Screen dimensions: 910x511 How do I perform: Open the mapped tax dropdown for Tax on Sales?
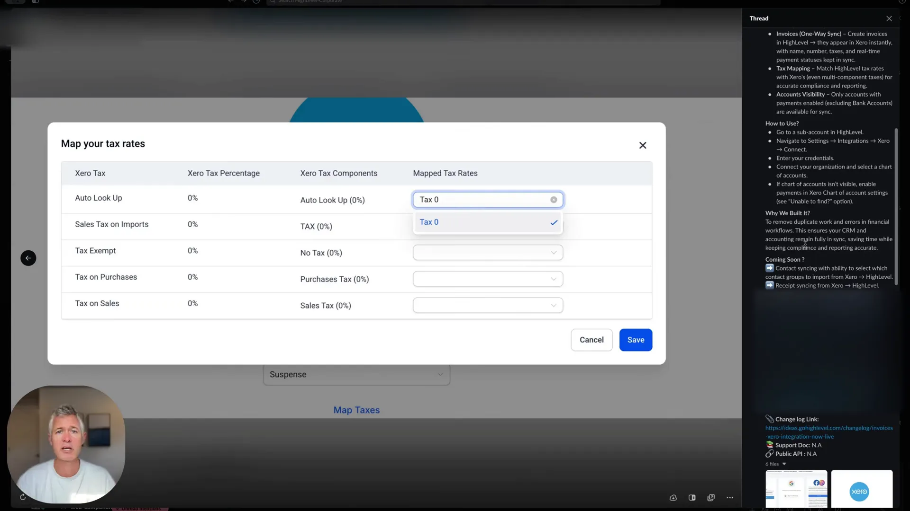(488, 305)
